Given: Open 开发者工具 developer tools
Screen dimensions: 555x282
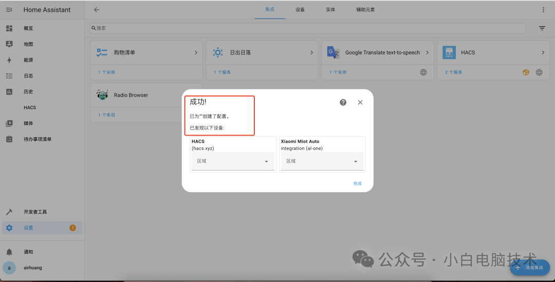Looking at the screenshot, I should point(42,212).
